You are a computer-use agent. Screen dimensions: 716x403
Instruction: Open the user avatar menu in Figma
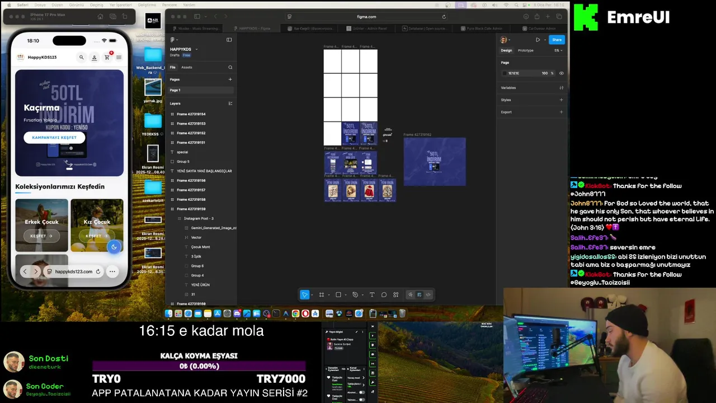coord(505,40)
